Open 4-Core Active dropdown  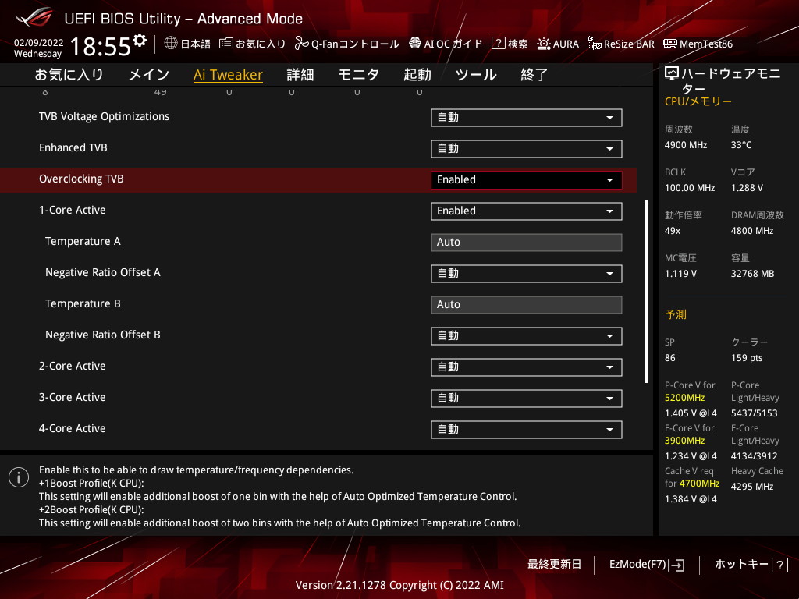tap(527, 430)
